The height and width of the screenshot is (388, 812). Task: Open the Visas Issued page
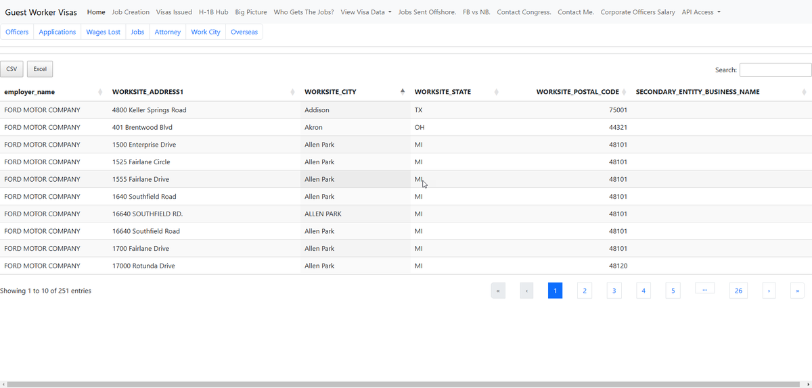click(174, 12)
